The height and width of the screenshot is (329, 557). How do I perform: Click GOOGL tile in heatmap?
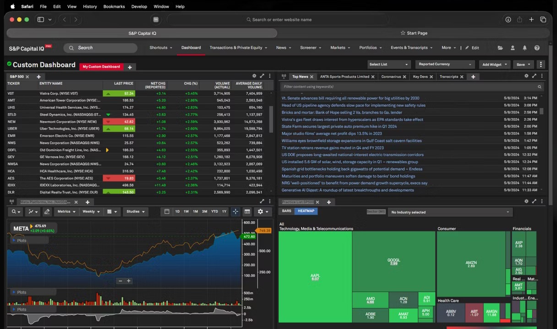(393, 261)
